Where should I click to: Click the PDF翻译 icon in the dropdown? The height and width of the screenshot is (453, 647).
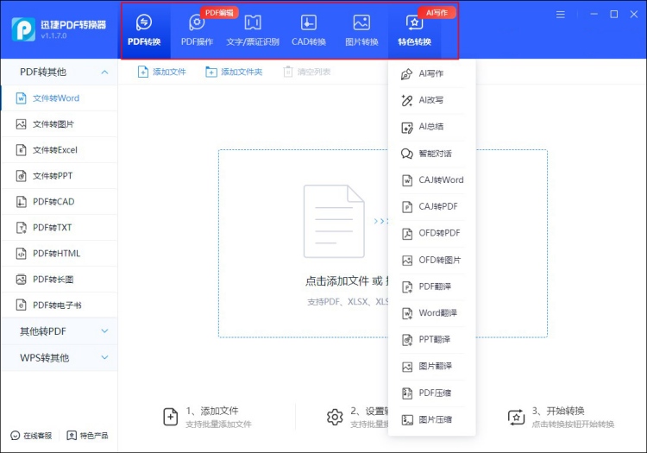pyautogui.click(x=407, y=286)
